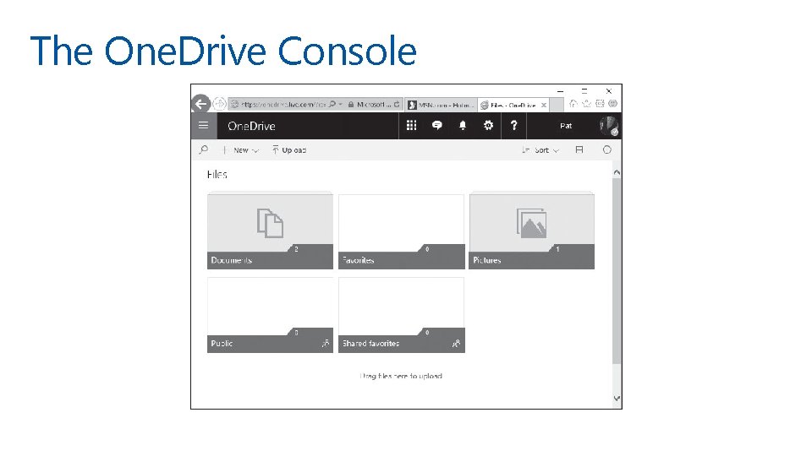Click the address bar search magnifier

(x=332, y=105)
